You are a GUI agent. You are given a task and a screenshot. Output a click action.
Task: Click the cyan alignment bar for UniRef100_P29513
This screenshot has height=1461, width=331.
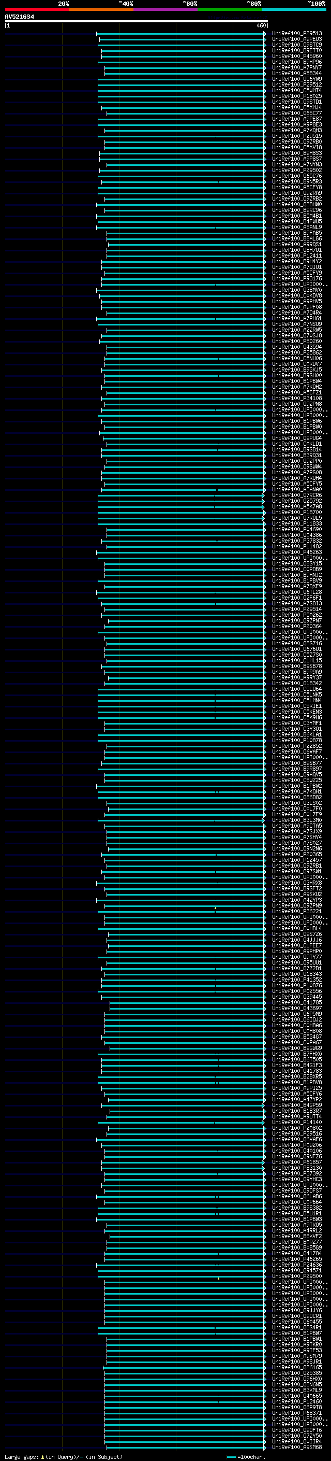181,34
